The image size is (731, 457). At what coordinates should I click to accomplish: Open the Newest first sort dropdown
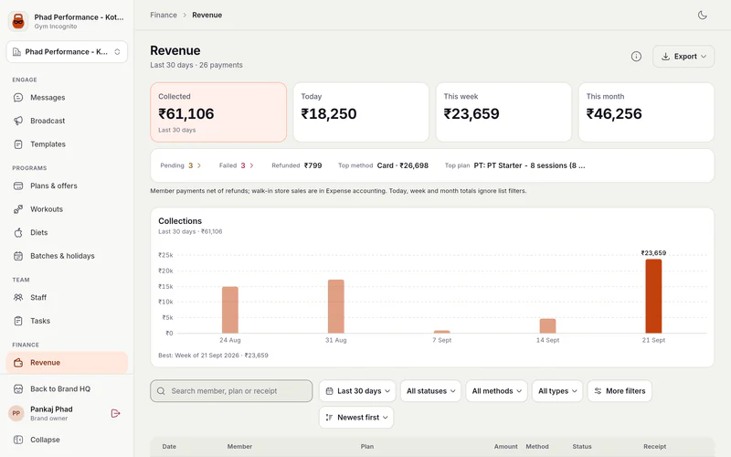click(x=356, y=418)
